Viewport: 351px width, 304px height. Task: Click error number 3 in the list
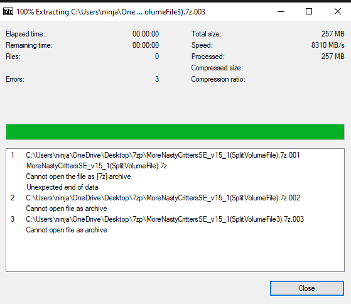(13, 219)
